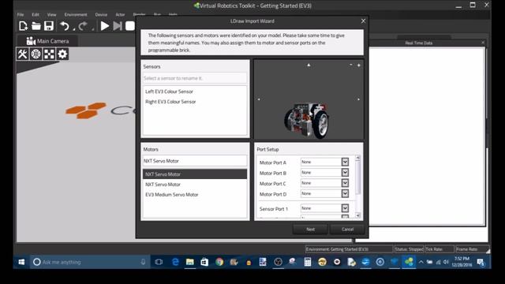This screenshot has width=505, height=284.
Task: Click the motor name input field
Action: point(195,161)
